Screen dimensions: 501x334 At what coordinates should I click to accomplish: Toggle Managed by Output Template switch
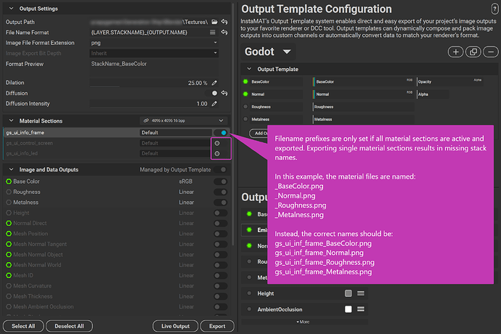click(x=221, y=169)
